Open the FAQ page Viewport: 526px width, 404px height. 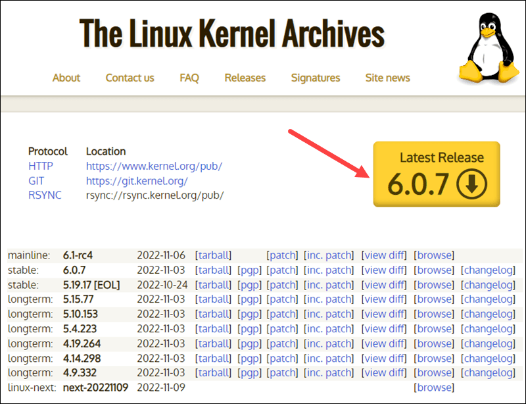[189, 78]
